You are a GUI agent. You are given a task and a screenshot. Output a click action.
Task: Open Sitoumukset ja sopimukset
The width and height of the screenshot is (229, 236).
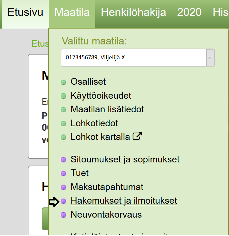point(125,159)
